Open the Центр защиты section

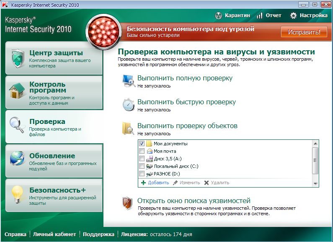click(x=54, y=58)
